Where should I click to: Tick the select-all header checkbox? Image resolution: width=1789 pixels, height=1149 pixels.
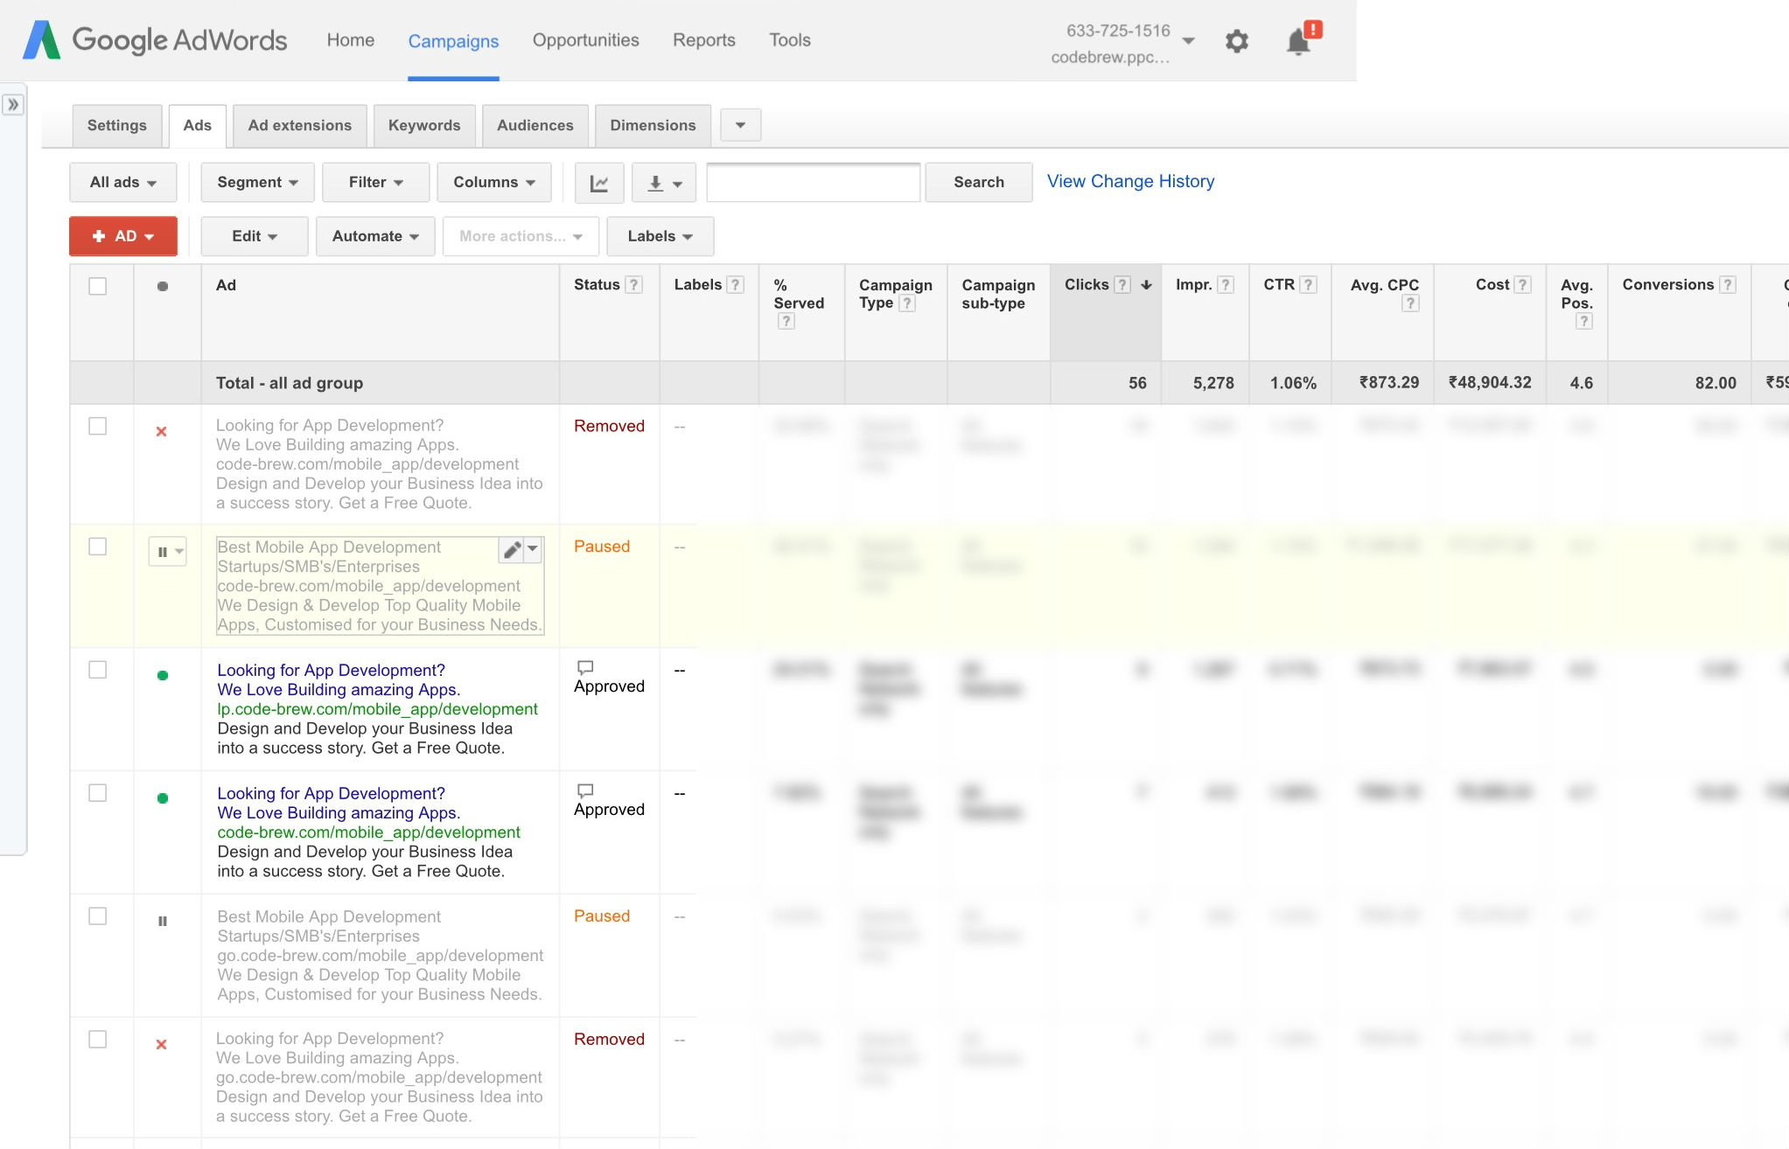coord(98,286)
